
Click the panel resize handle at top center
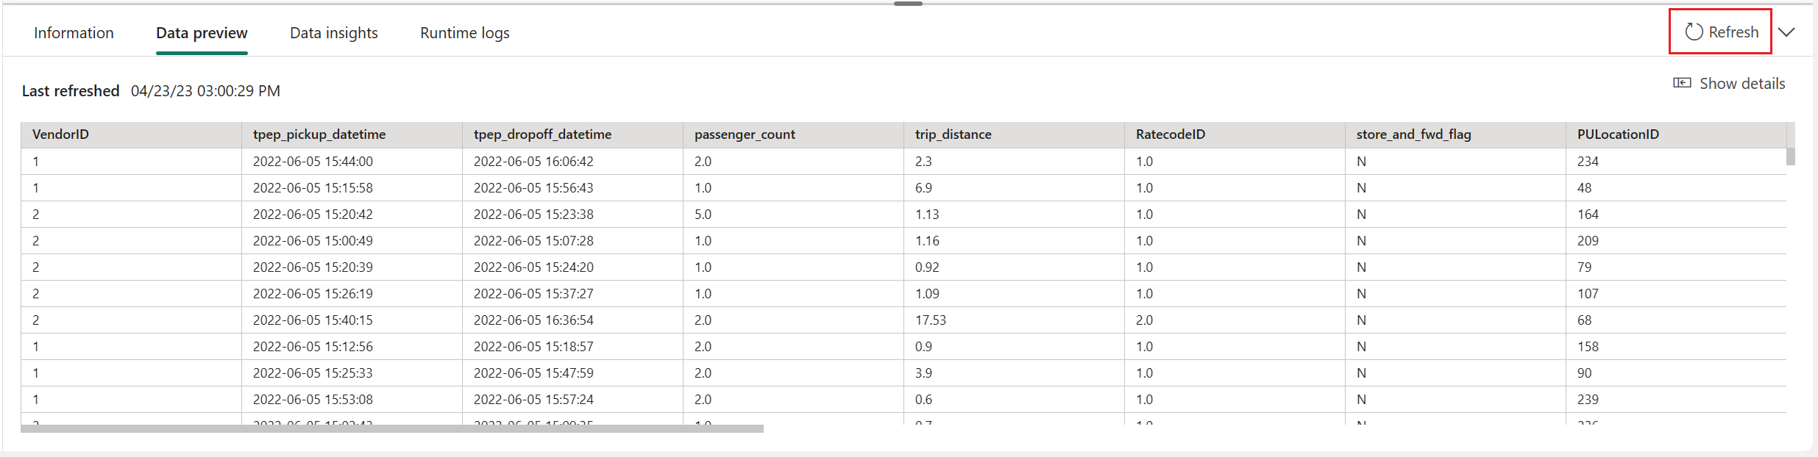(x=909, y=4)
